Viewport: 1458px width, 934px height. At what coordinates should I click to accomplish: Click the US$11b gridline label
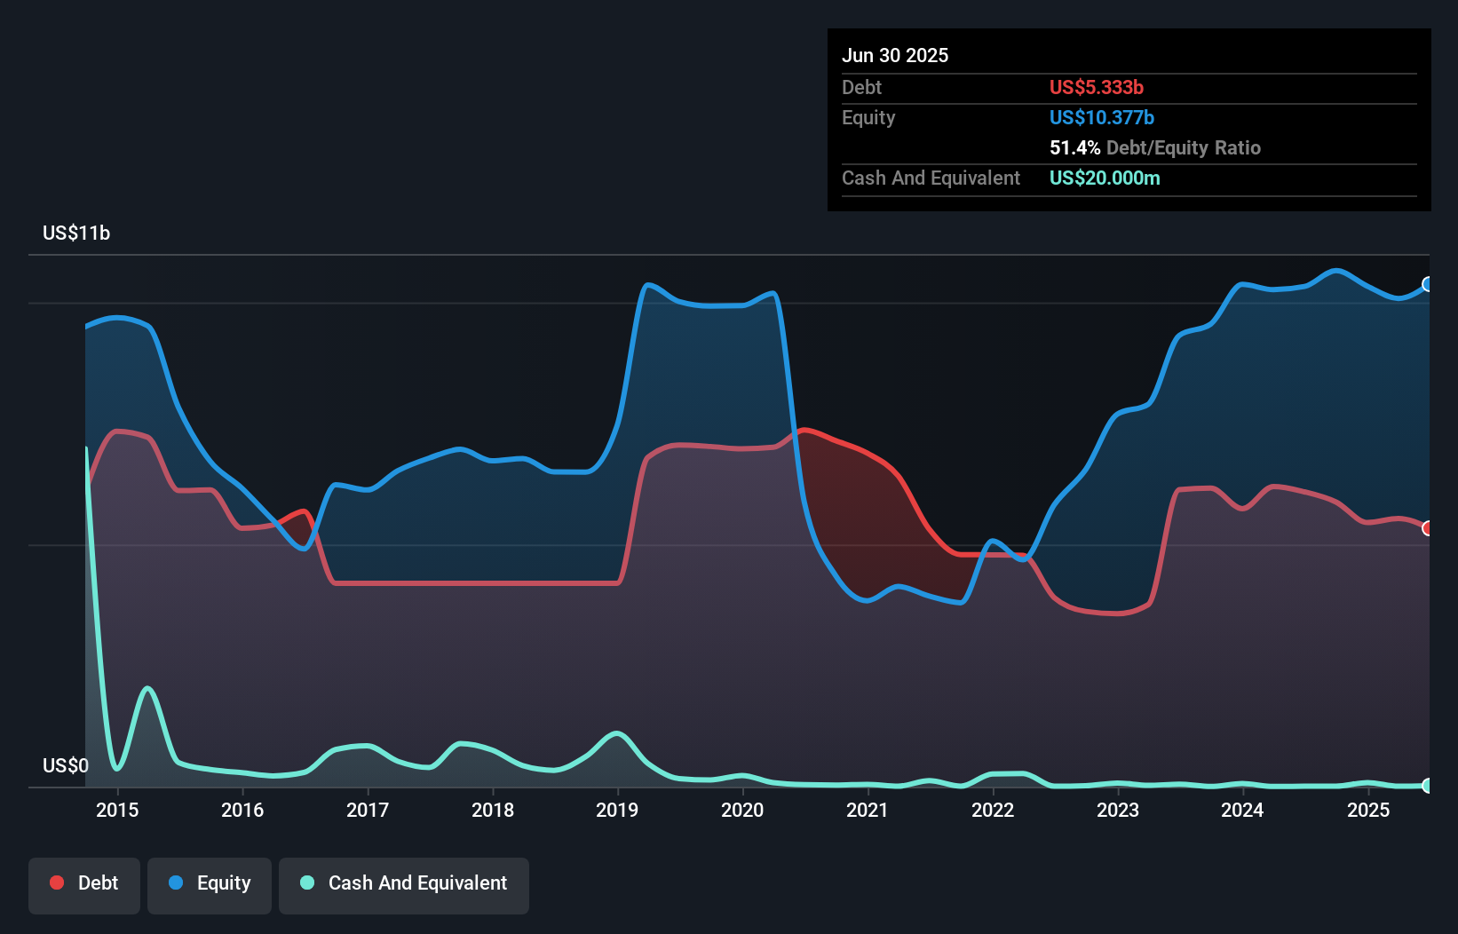click(x=76, y=233)
